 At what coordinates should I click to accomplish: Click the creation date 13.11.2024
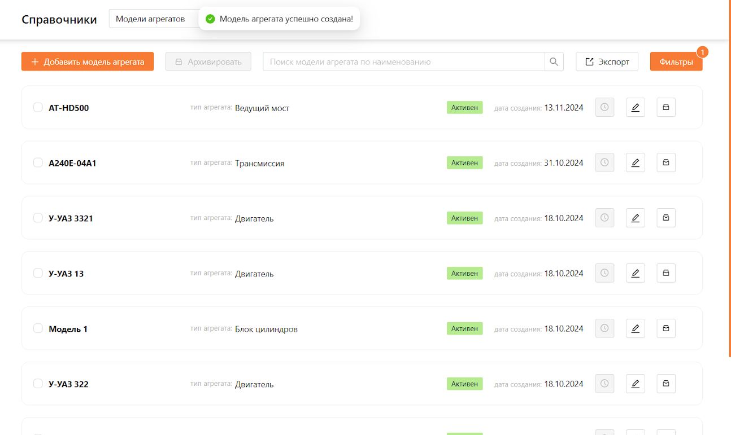(564, 107)
